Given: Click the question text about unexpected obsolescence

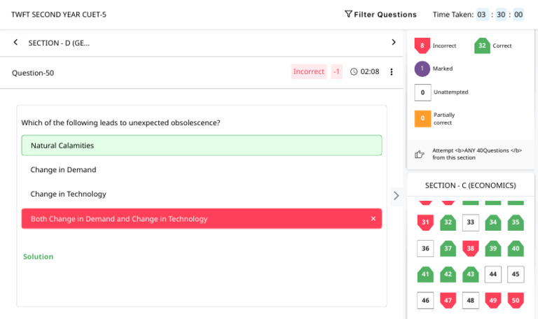Looking at the screenshot, I should click(x=120, y=122).
